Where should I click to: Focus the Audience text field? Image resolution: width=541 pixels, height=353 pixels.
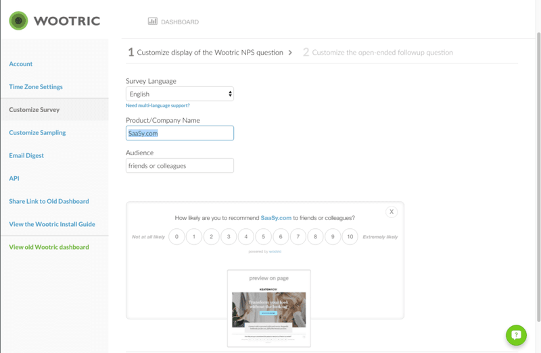click(180, 165)
